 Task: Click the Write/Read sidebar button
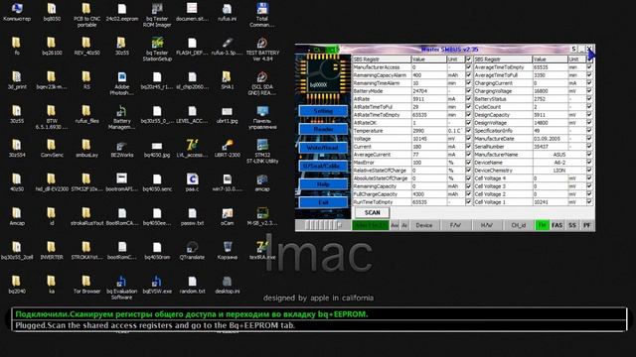(323, 148)
